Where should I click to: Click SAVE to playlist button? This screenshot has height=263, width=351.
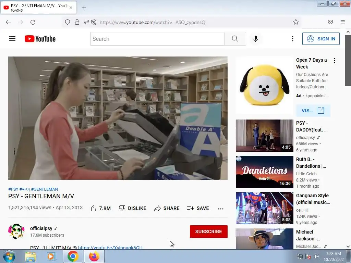tap(198, 208)
